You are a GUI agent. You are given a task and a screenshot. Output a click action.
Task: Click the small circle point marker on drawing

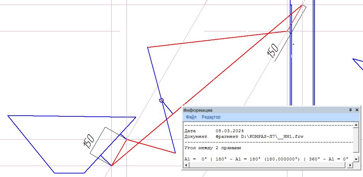(x=162, y=100)
